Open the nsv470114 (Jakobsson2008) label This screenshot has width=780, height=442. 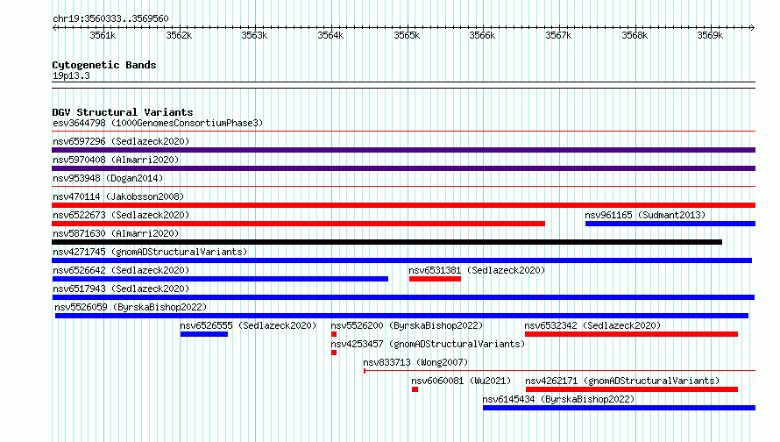(x=118, y=196)
